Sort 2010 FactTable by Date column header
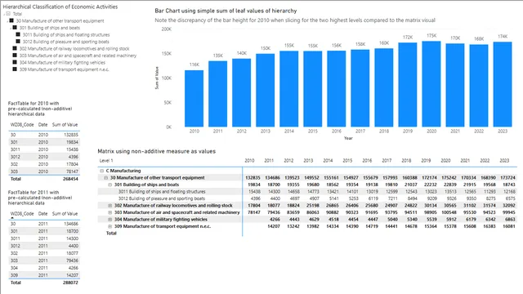Viewport: 523px width, 294px height. click(x=42, y=125)
